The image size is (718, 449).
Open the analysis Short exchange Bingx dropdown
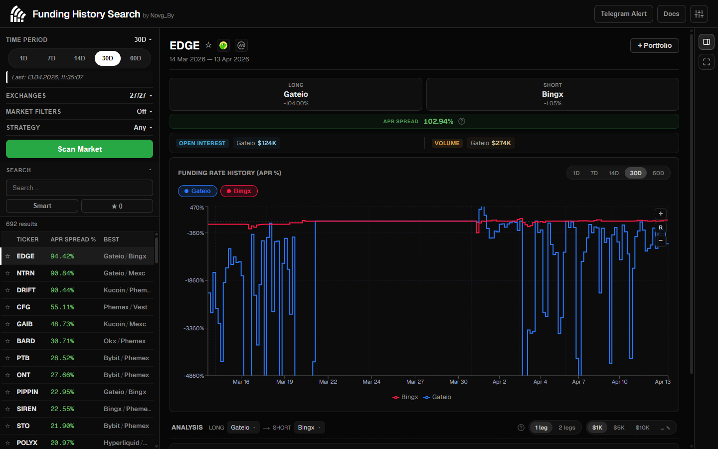tap(309, 428)
